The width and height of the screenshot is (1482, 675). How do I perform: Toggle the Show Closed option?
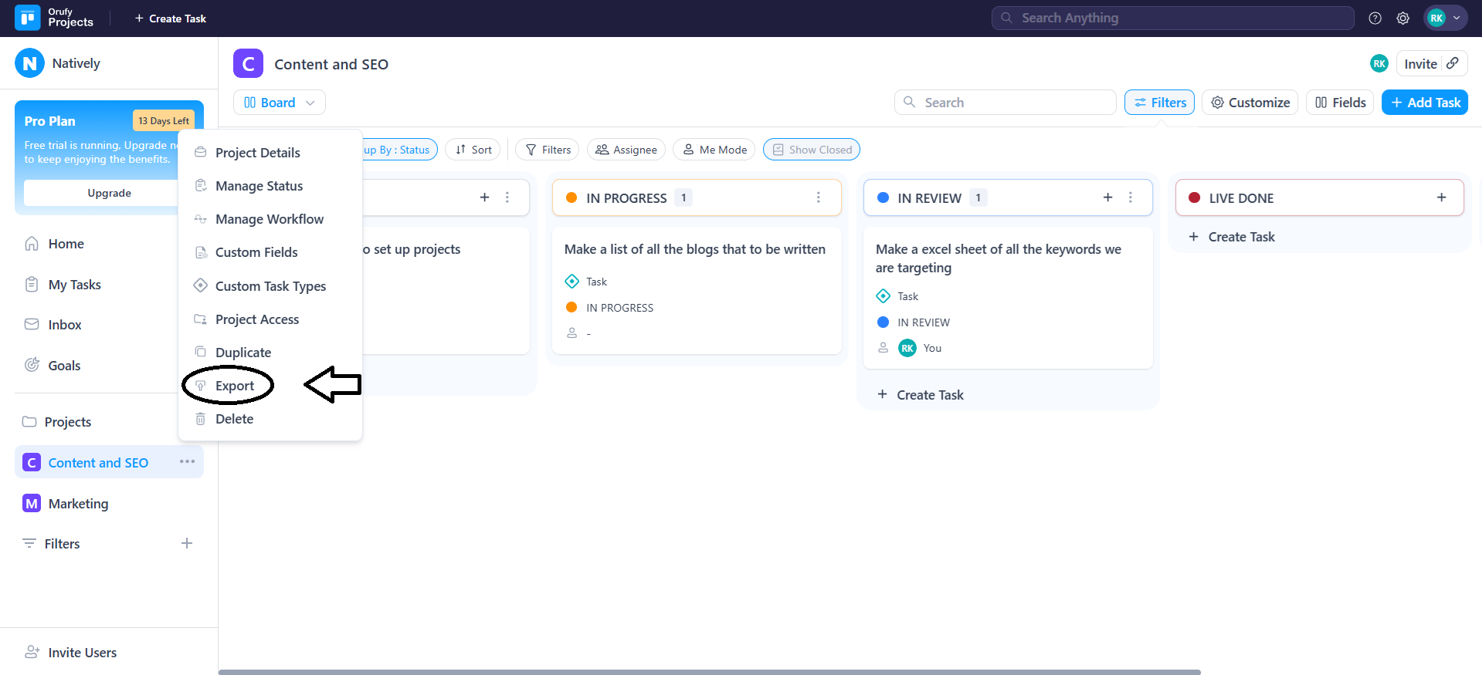[812, 150]
